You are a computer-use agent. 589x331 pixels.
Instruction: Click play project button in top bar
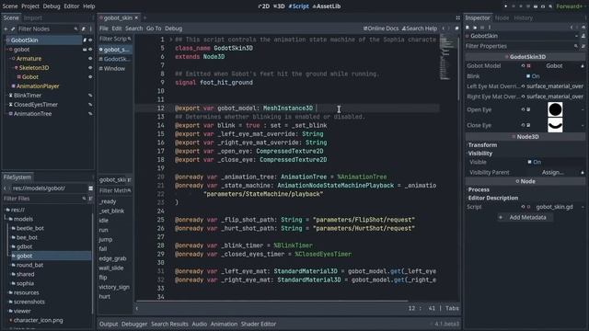pyautogui.click(x=505, y=6)
